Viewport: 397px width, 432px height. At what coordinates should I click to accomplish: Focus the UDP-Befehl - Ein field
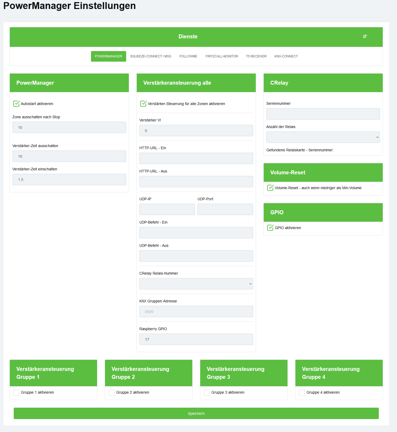(x=196, y=233)
